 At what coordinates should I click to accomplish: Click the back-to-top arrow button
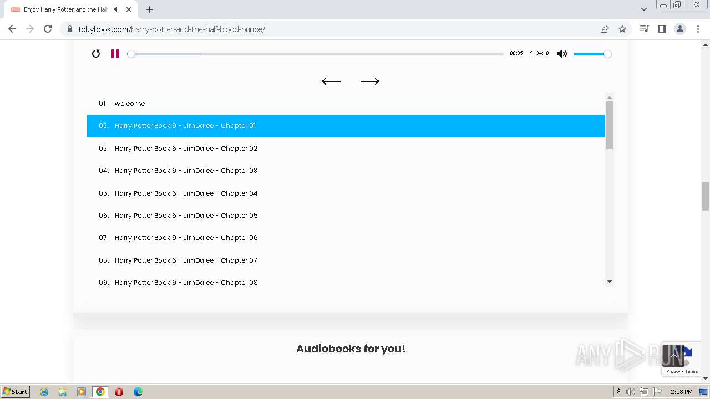pos(673,355)
